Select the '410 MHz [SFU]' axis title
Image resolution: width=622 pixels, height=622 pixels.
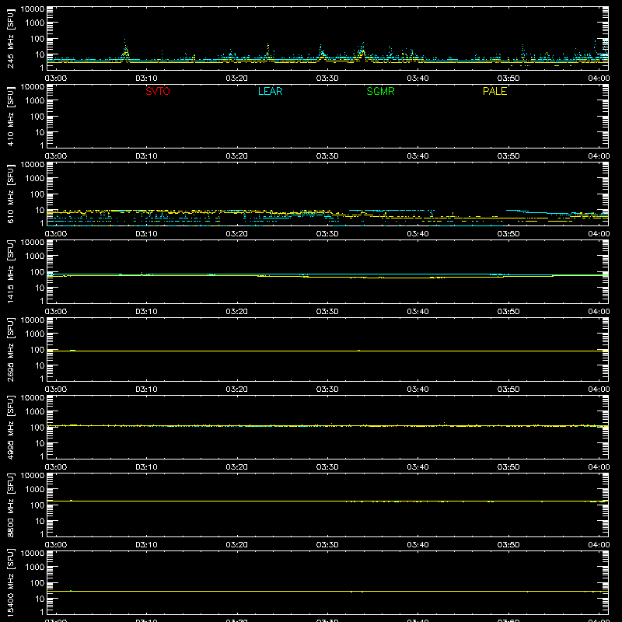10,116
